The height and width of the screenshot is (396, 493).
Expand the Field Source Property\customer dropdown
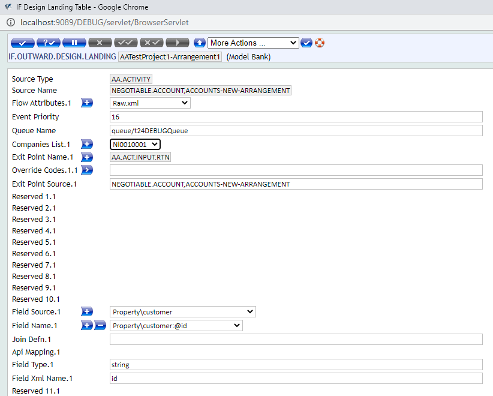point(183,312)
